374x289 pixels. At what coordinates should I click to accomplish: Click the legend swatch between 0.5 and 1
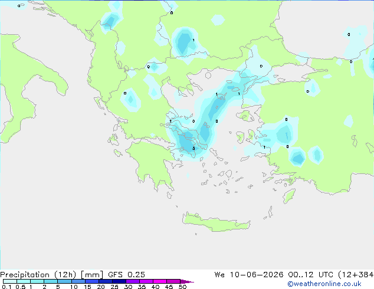[24, 281]
